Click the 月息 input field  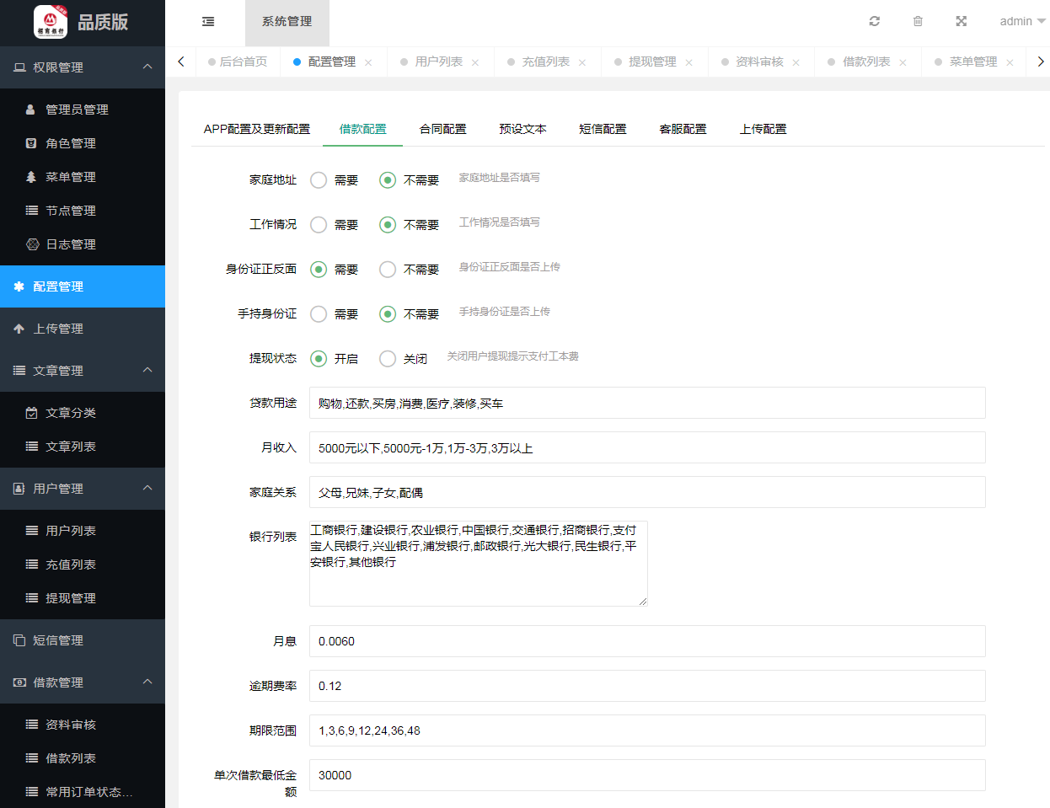pos(646,641)
